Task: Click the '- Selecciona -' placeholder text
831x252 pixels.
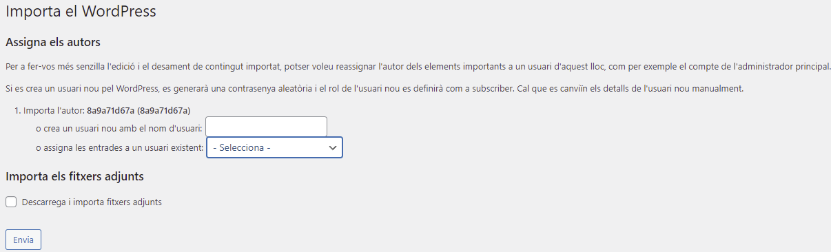Action: [x=242, y=147]
